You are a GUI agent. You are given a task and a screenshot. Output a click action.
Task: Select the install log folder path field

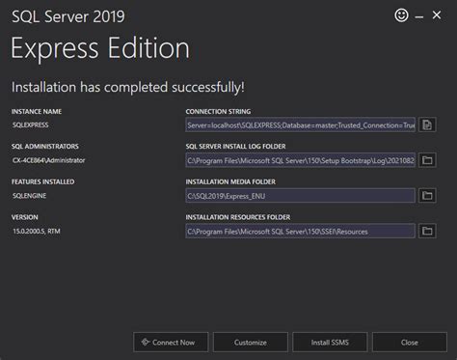tap(300, 160)
